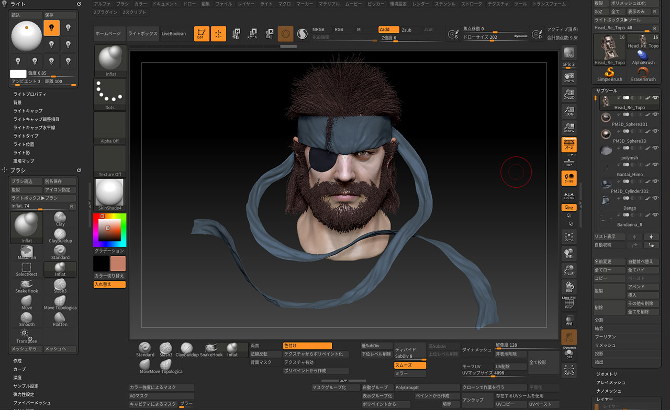The width and height of the screenshot is (670, 410).
Task: Expand the アレイメッシュ section
Action: pyautogui.click(x=611, y=383)
